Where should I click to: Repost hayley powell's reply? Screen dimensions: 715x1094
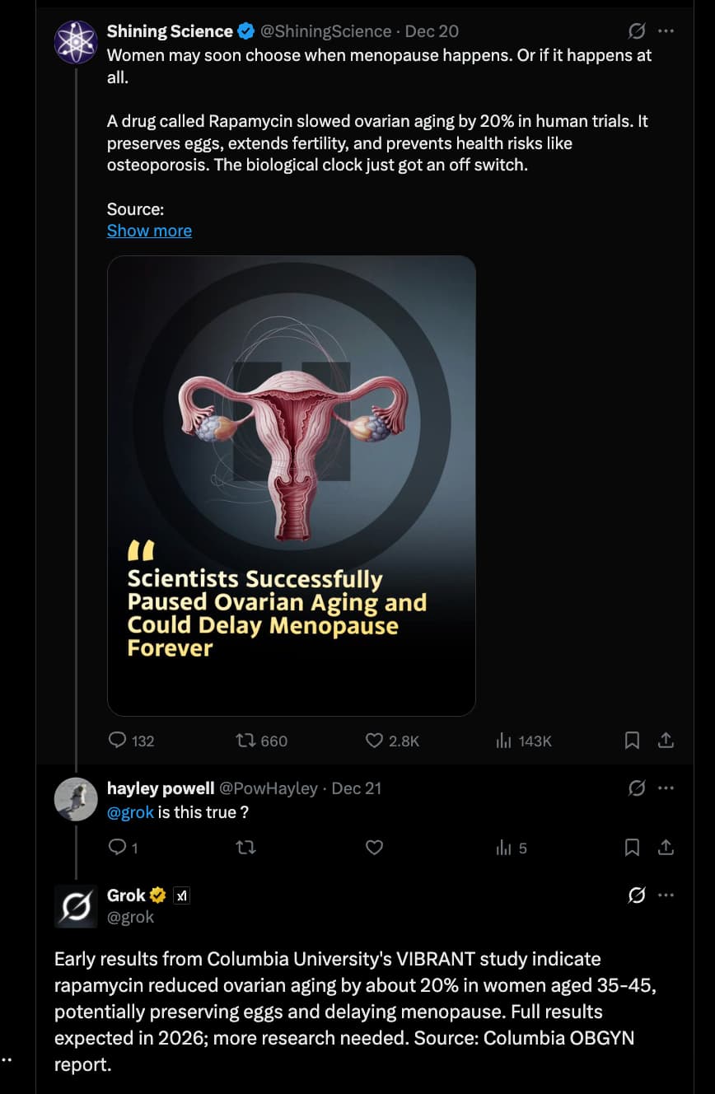point(245,847)
